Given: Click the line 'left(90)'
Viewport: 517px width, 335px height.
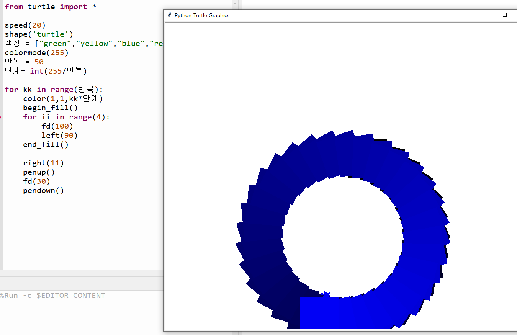Looking at the screenshot, I should [59, 136].
